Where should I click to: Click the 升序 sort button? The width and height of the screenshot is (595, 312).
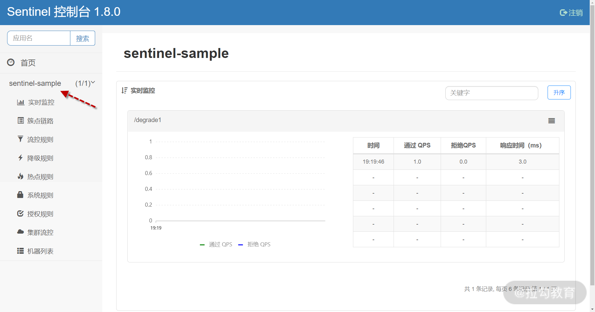(559, 93)
